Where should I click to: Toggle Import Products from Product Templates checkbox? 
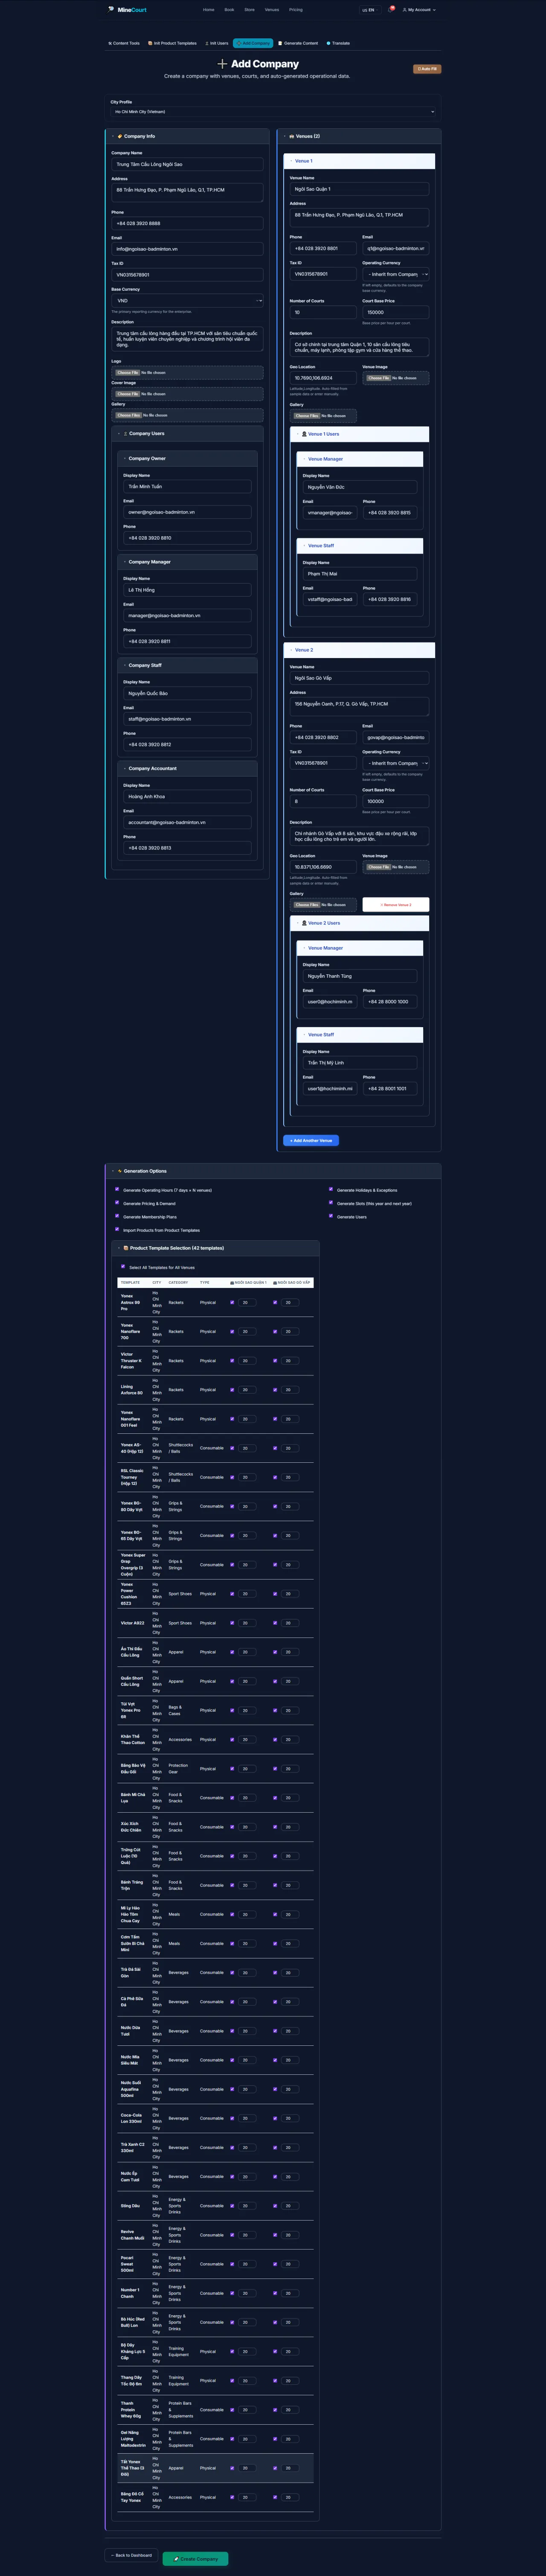pos(117,1230)
